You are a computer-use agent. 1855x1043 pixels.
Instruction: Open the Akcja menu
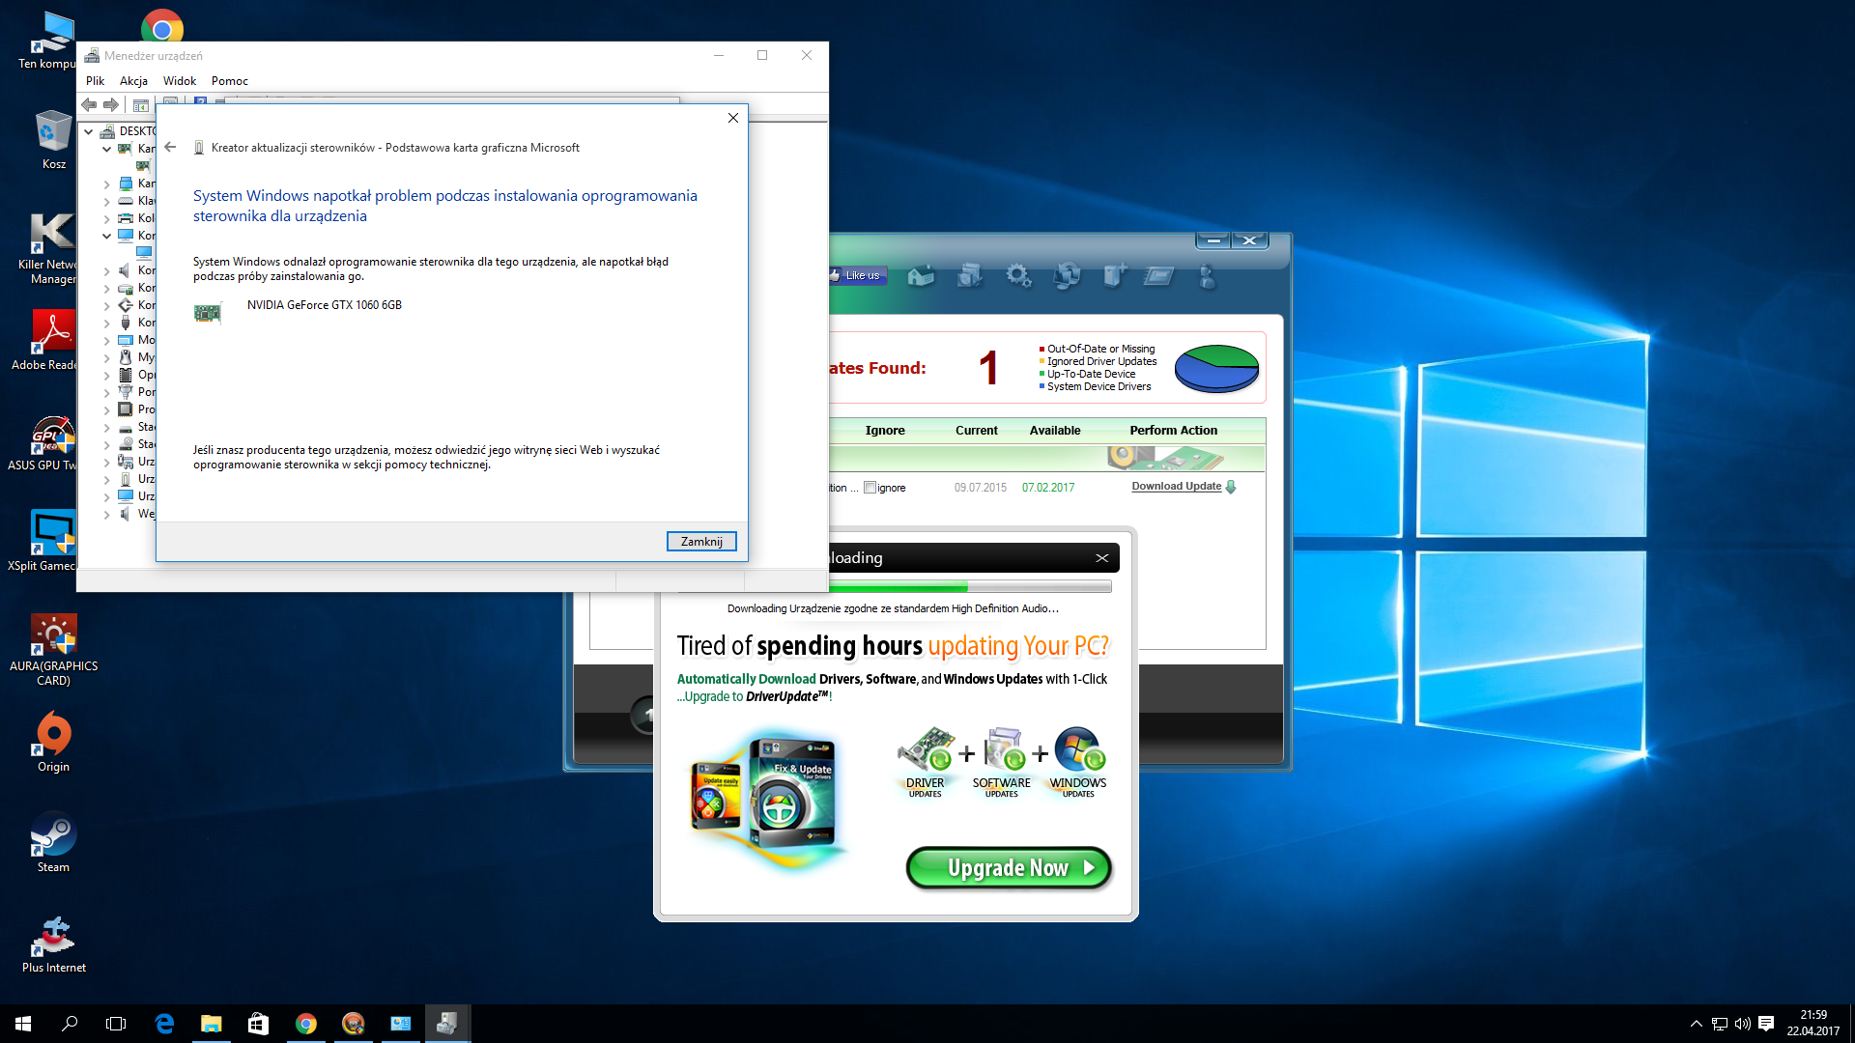click(133, 81)
